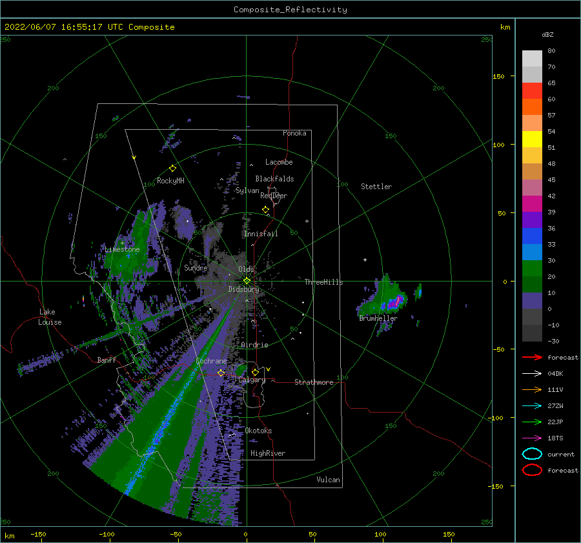This screenshot has width=581, height=543.
Task: Click the 36 dBZ purple color swatch
Action: (x=532, y=220)
